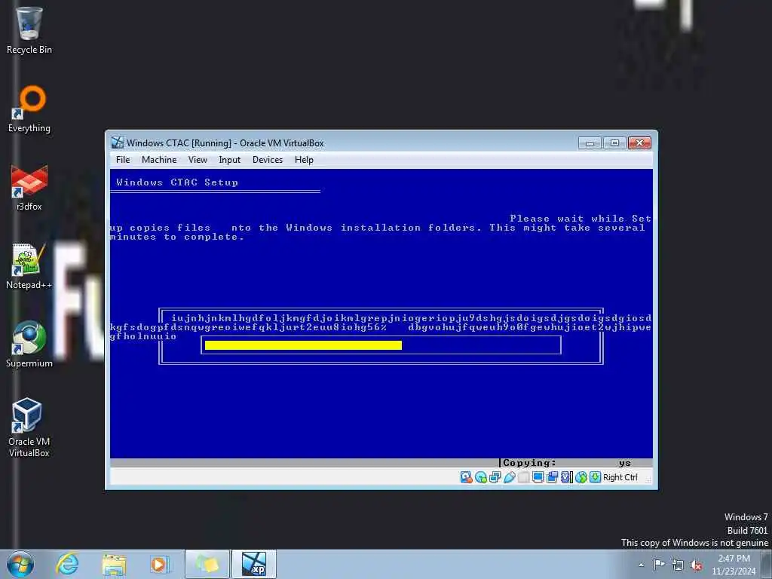Open the taskbar clock showing 2:47 PM
This screenshot has height=579, width=772.
coord(734,565)
